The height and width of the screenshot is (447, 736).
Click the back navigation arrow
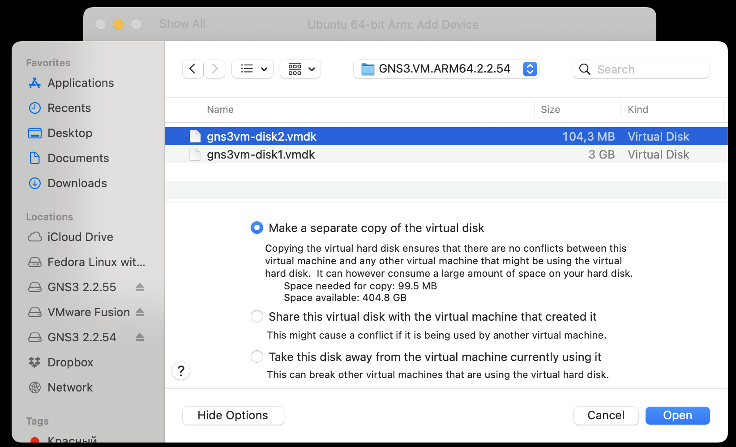pos(193,69)
